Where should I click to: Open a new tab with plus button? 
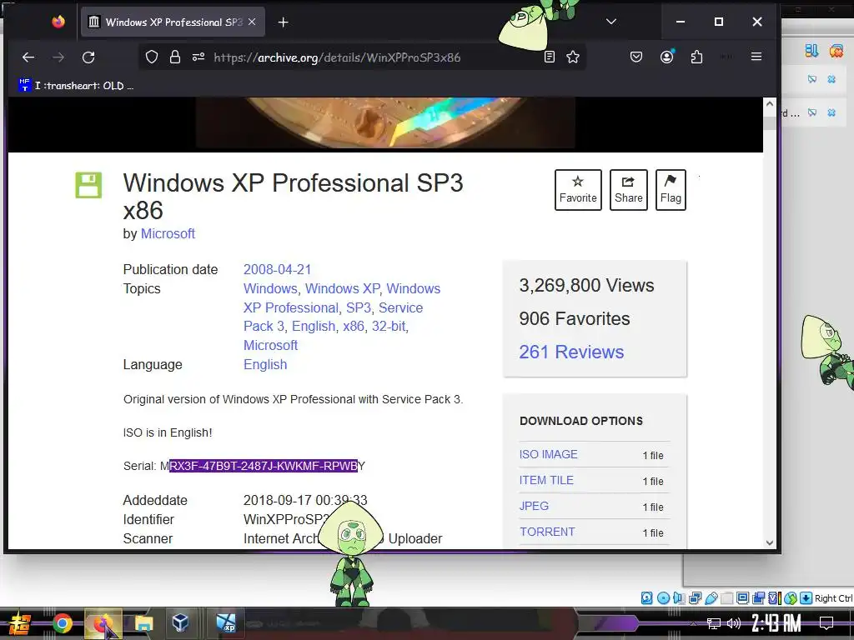(284, 22)
